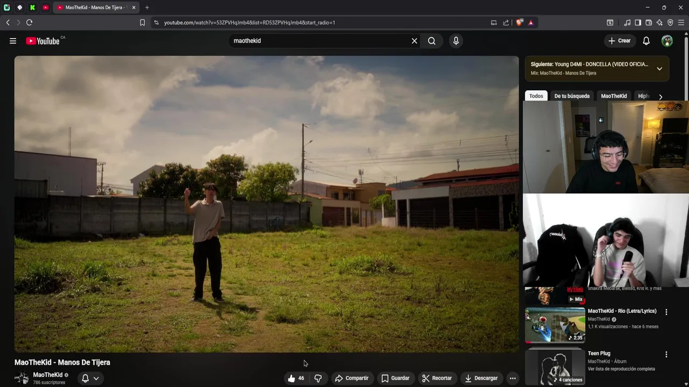Dislike the video with thumbs-down

[x=318, y=378]
